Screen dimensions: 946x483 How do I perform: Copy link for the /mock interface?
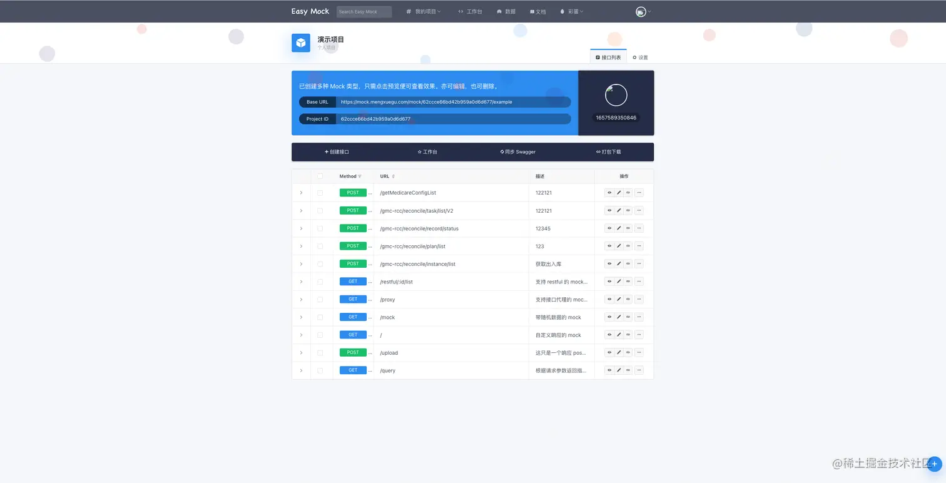pos(628,317)
